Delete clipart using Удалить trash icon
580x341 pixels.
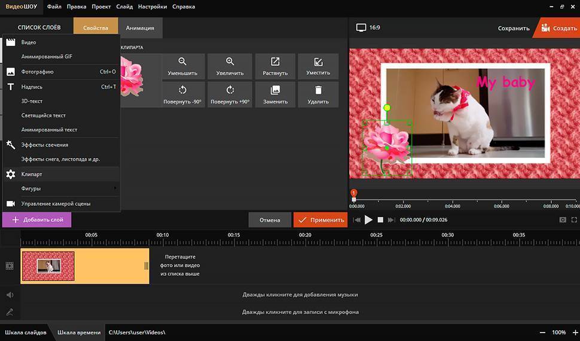318,94
